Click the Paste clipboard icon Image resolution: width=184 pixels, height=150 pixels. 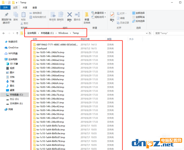(23, 14)
